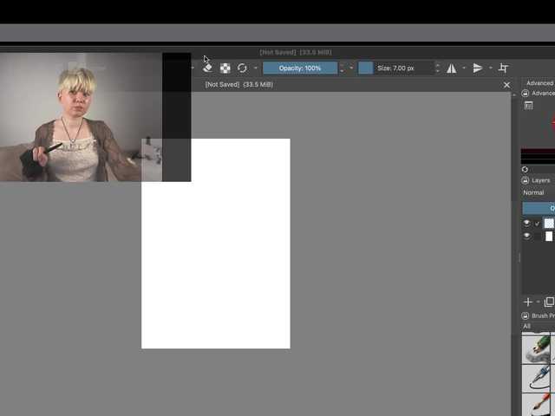Open the All brush tag filter dropdown
Viewport: 555px width, 416px height.
[538, 326]
